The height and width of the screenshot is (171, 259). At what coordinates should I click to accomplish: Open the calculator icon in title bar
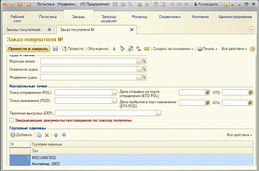(x=156, y=4)
